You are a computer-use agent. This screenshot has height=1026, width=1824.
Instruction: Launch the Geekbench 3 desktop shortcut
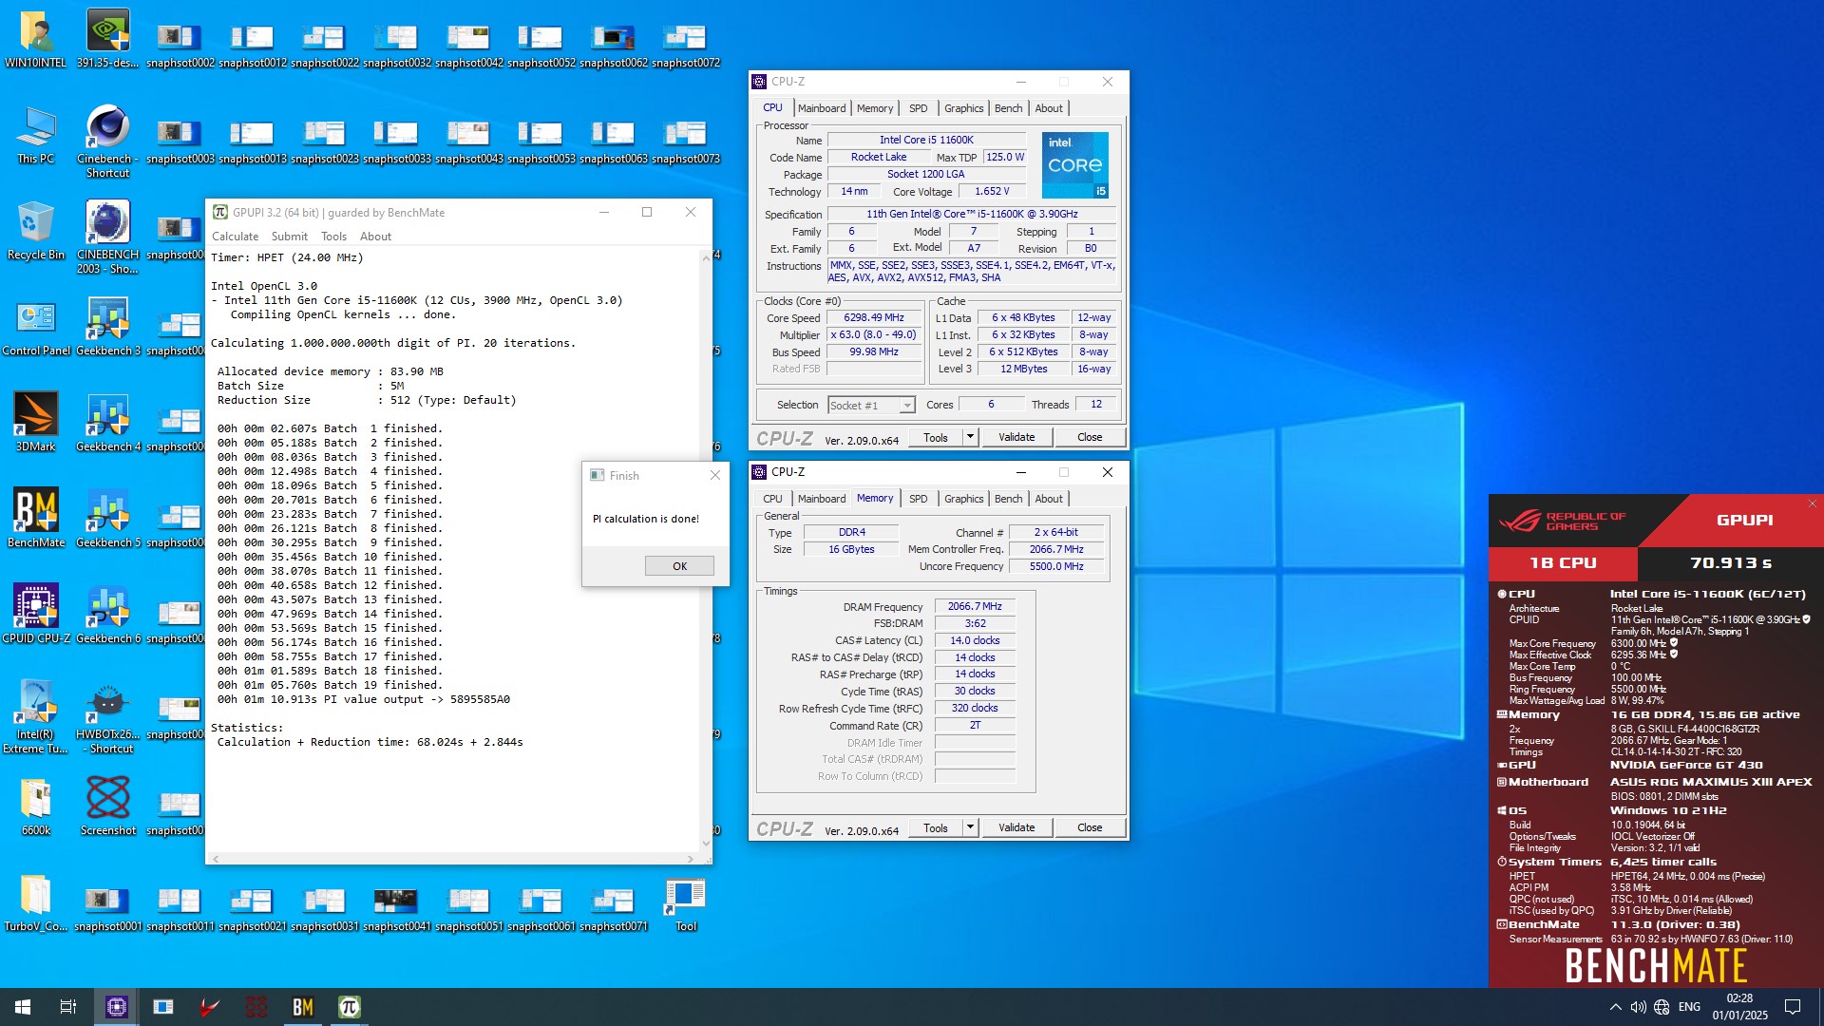(108, 328)
